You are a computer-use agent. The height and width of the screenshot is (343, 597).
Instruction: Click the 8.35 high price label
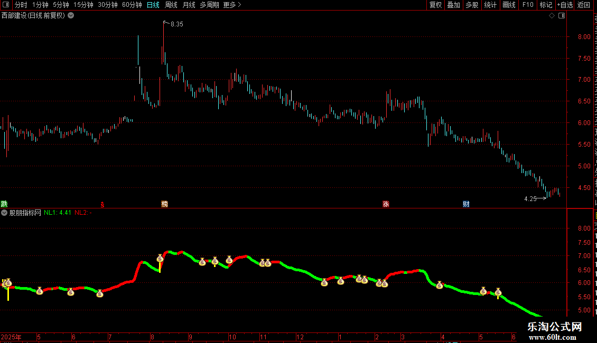(176, 24)
